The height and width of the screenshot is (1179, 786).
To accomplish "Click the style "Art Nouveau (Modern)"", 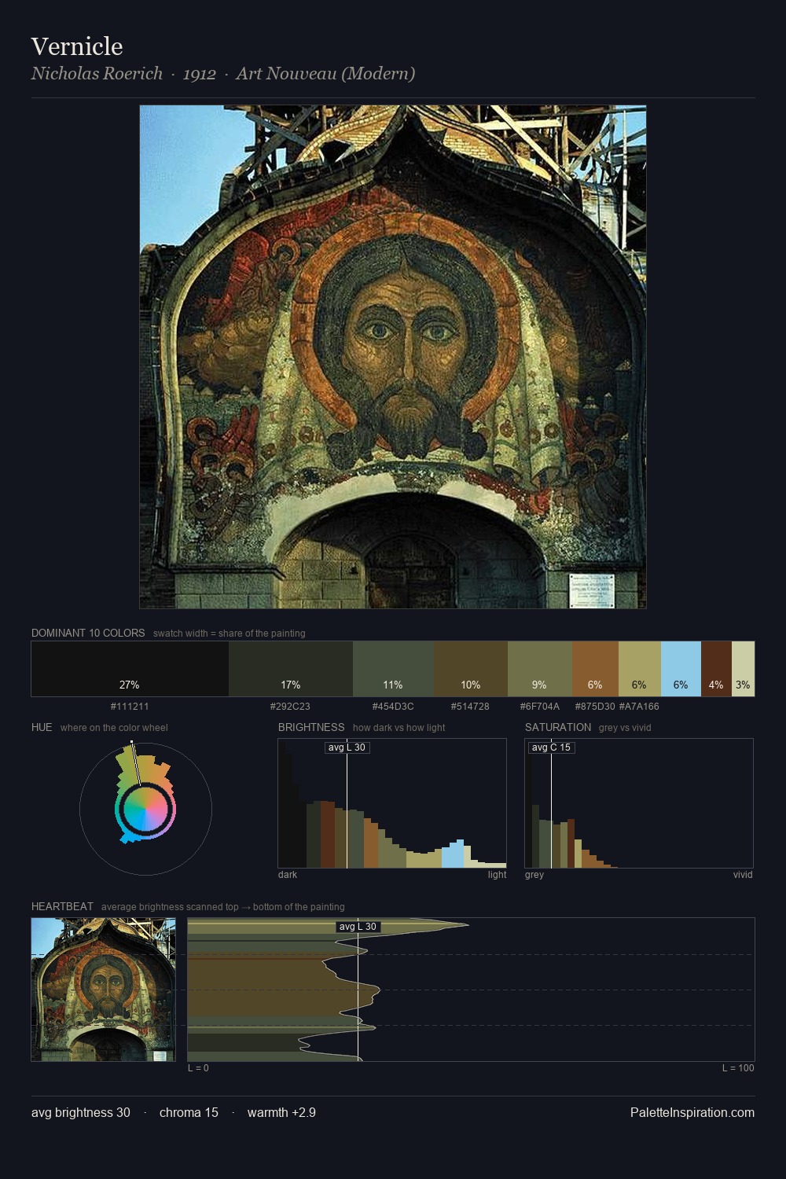I will 325,74.
